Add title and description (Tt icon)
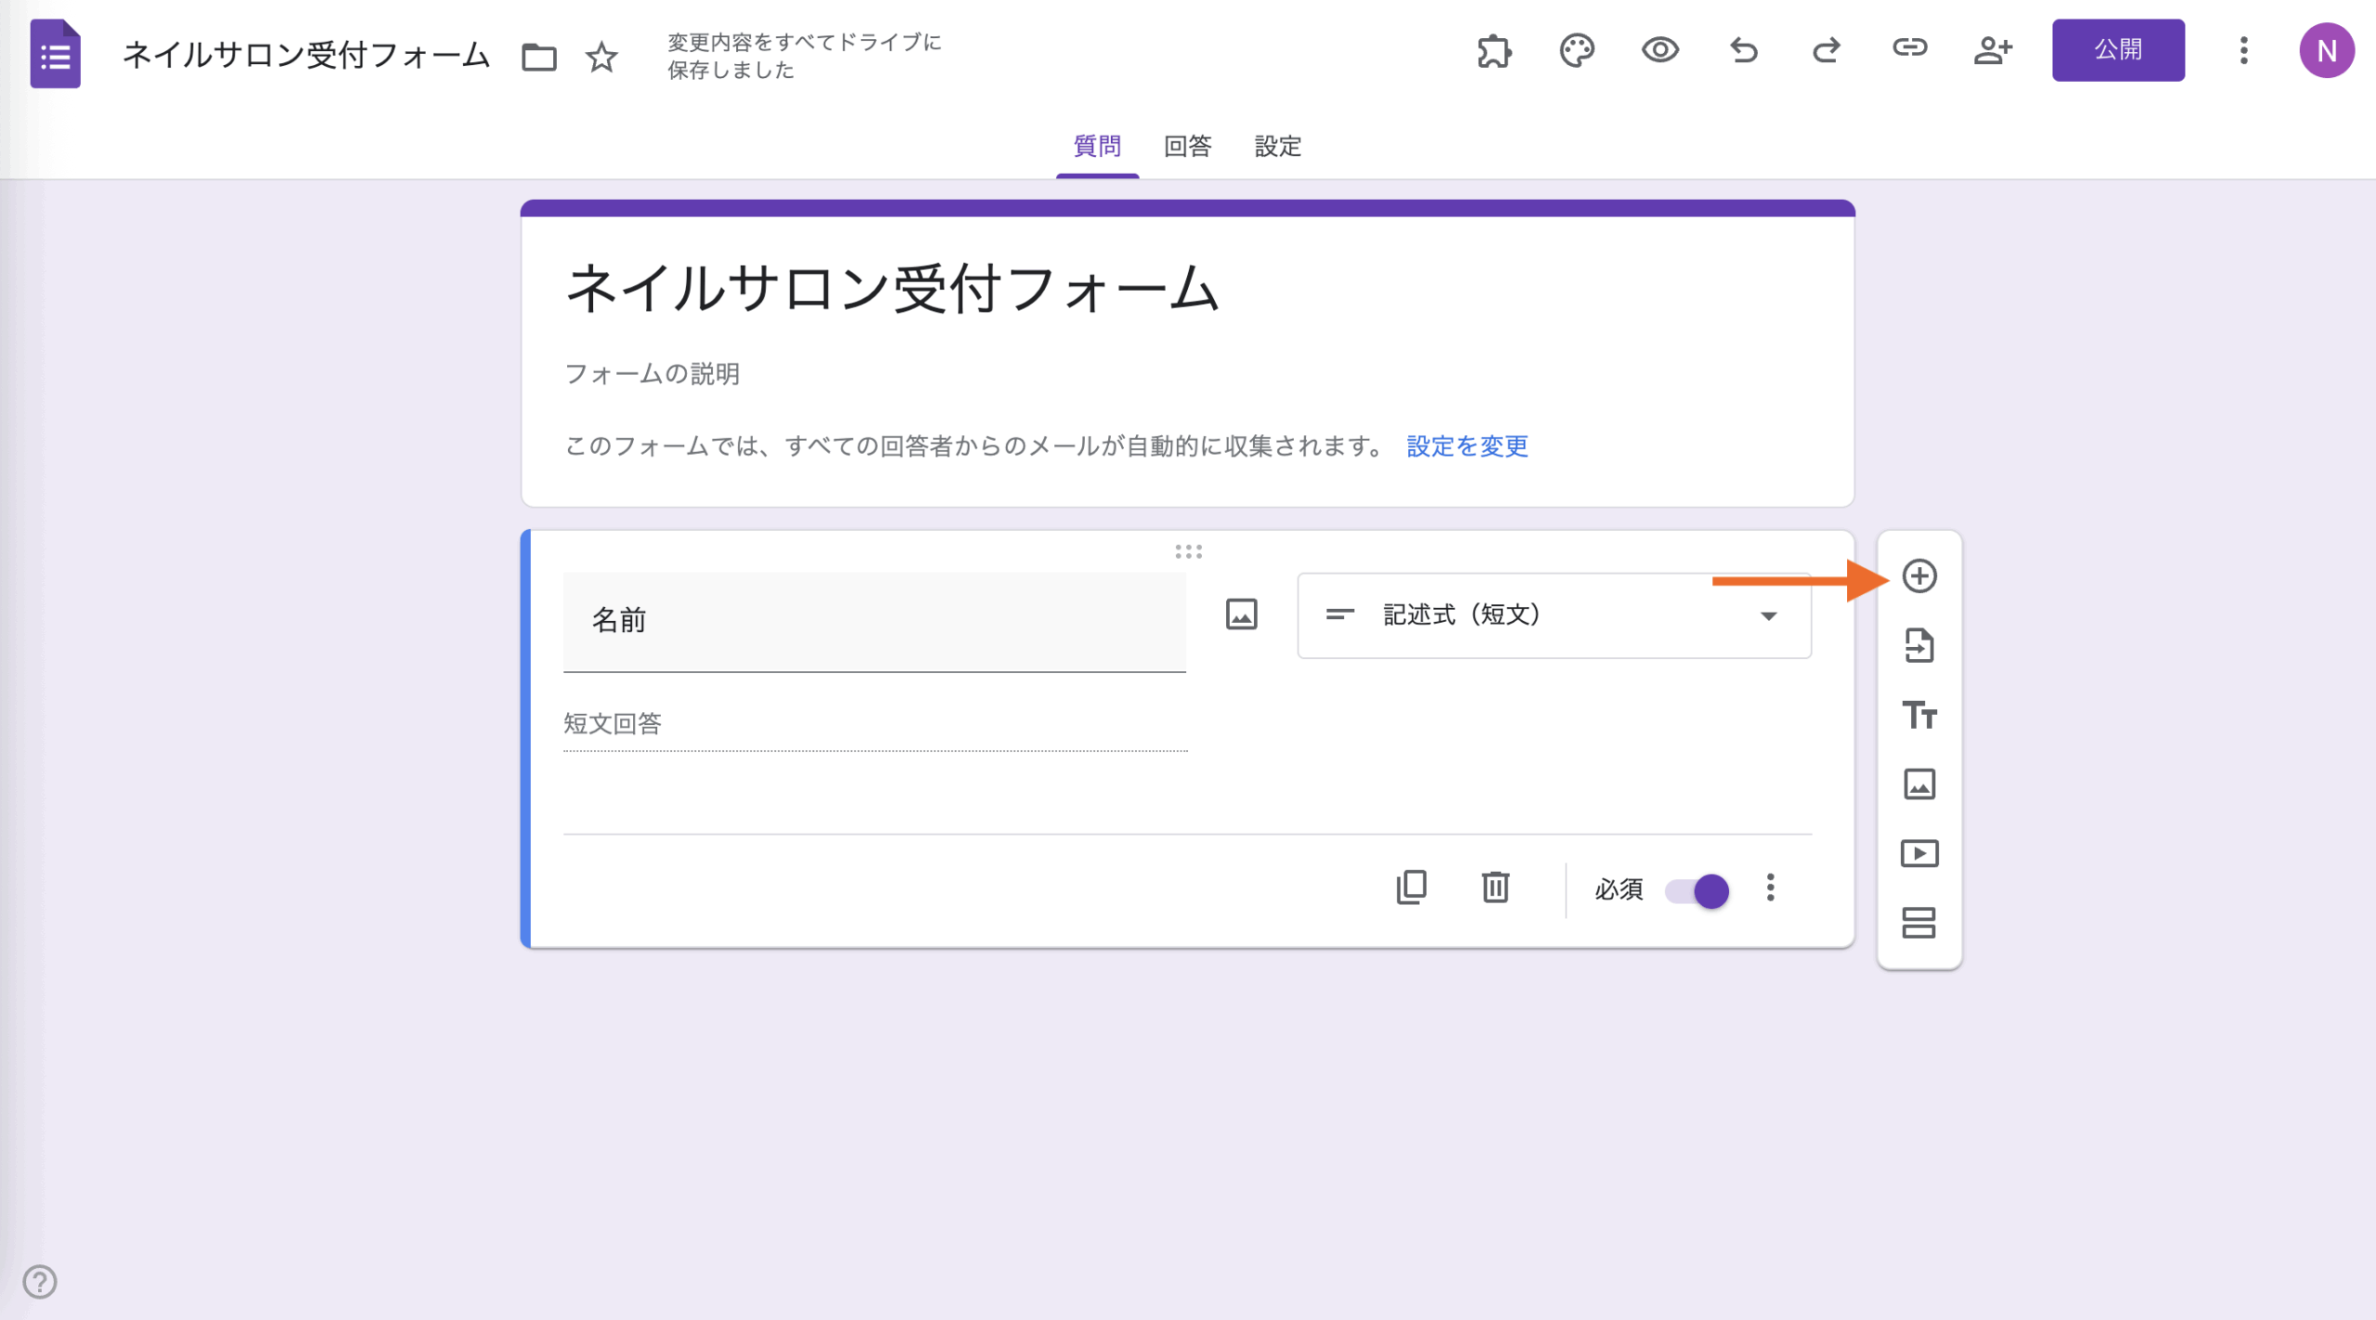2376x1320 pixels. coord(1918,715)
